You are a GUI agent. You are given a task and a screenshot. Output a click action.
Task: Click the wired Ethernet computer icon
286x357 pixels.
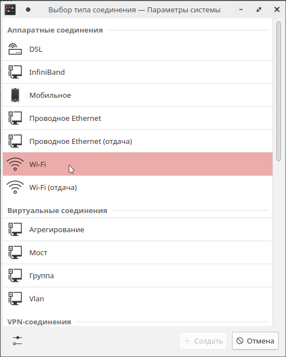click(15, 118)
